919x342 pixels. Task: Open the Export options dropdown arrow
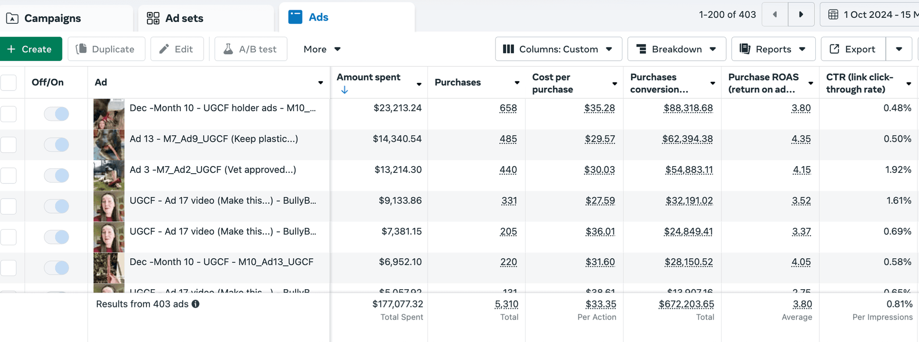pyautogui.click(x=899, y=49)
